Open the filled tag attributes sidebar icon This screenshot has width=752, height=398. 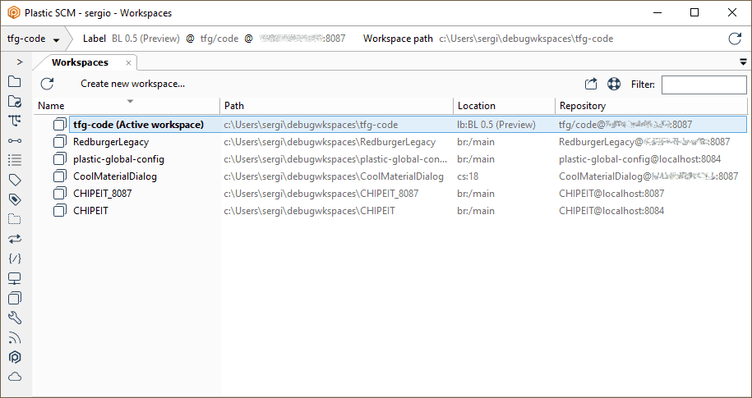[x=15, y=199]
